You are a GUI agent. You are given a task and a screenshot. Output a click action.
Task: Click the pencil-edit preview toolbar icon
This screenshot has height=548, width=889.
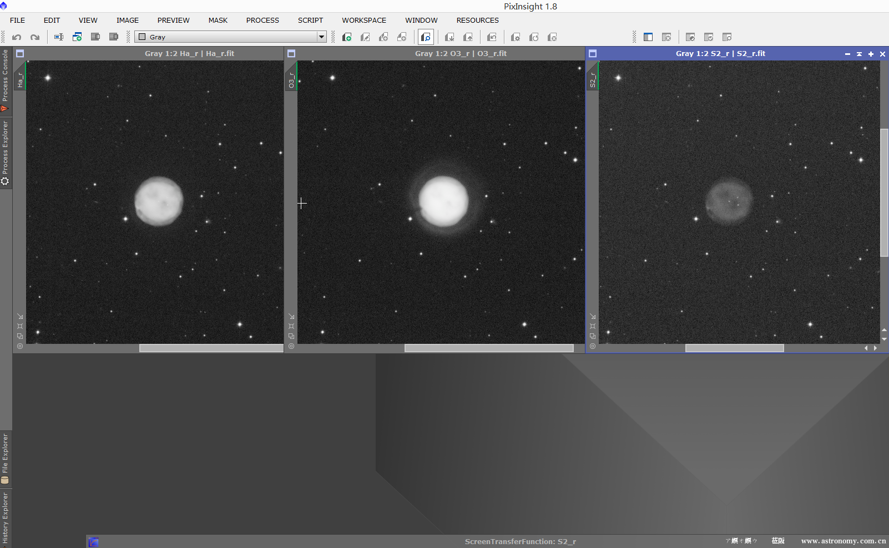point(365,37)
